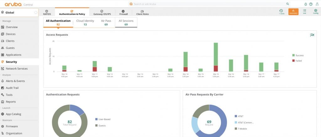
Task: Open the Gateway IDS/IPS tab
Action: click(x=102, y=12)
